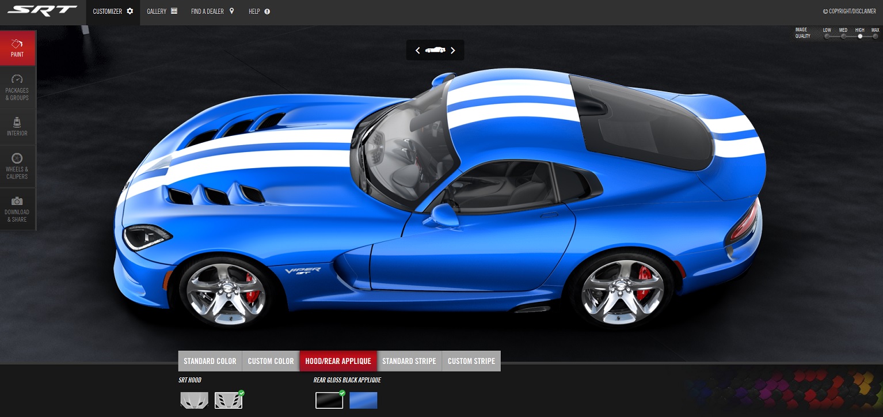Open Gallery from top navigation
Viewport: 883px width, 417px height.
[x=162, y=12]
